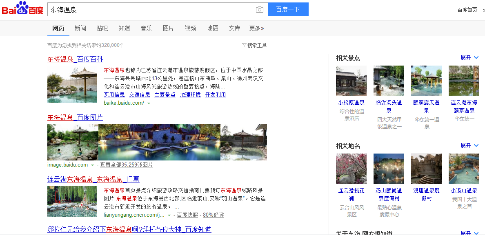Screen dimensions: 485x235
Task: Open the 音乐 tab
Action: pyautogui.click(x=146, y=29)
